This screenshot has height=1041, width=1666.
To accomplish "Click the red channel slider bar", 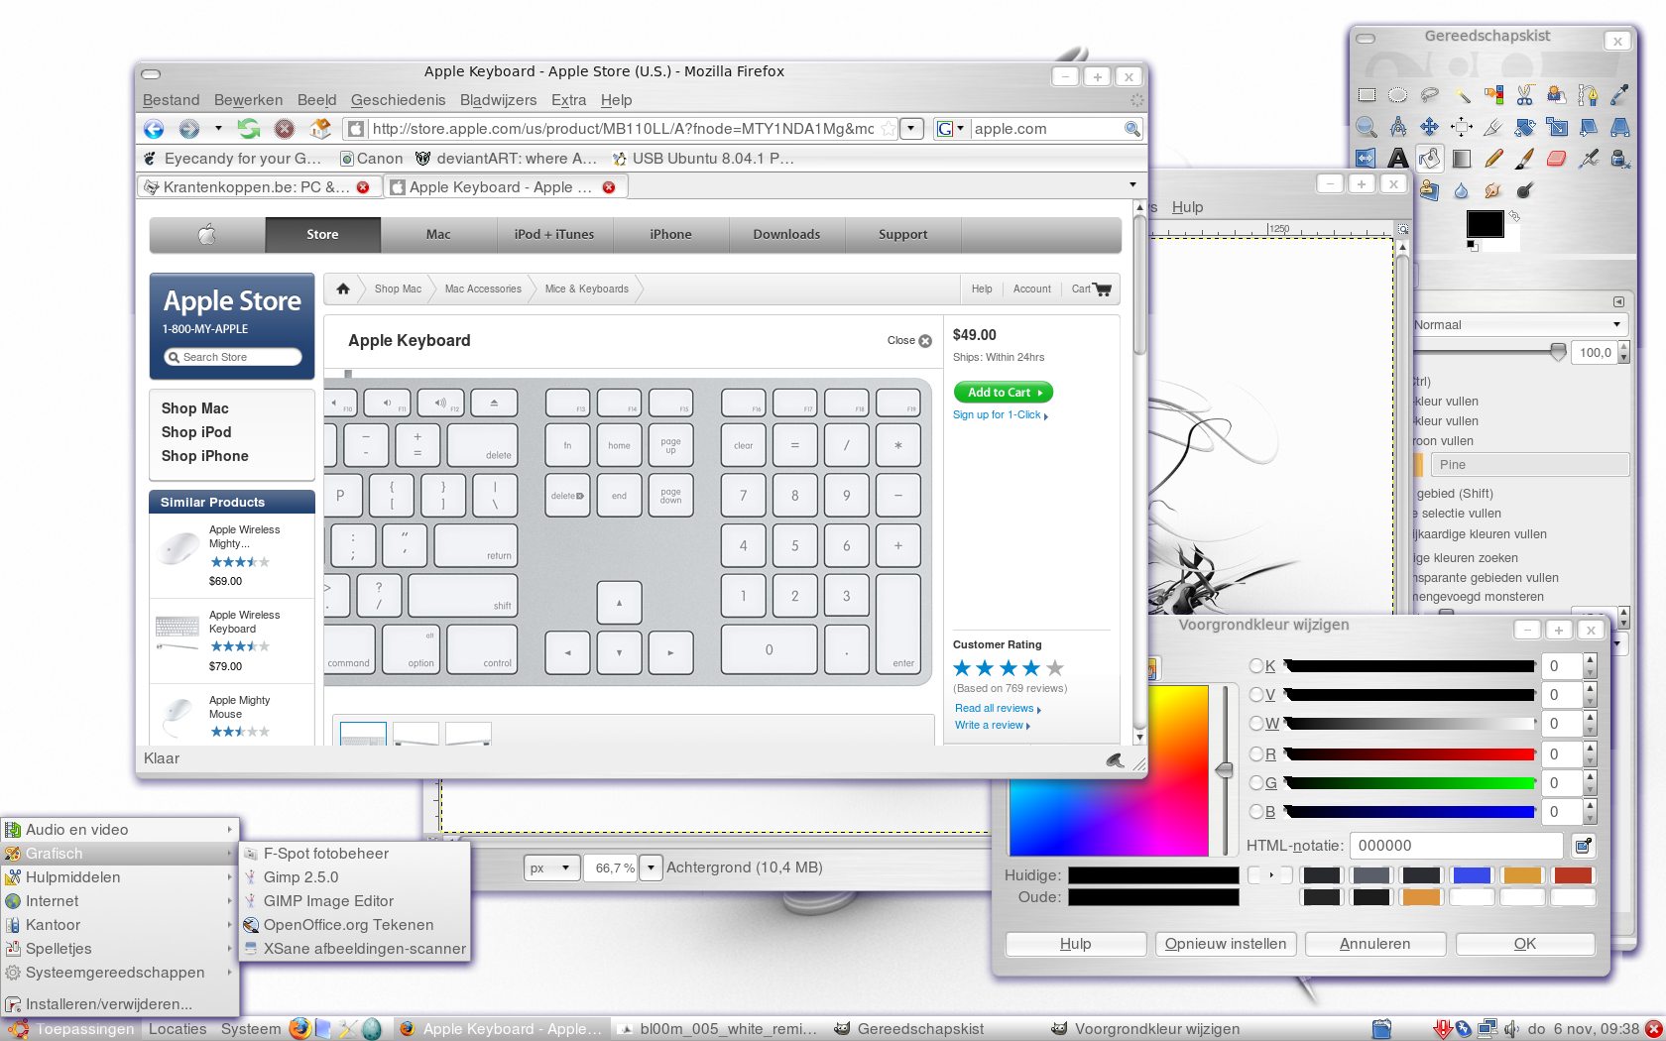I will (x=1410, y=754).
